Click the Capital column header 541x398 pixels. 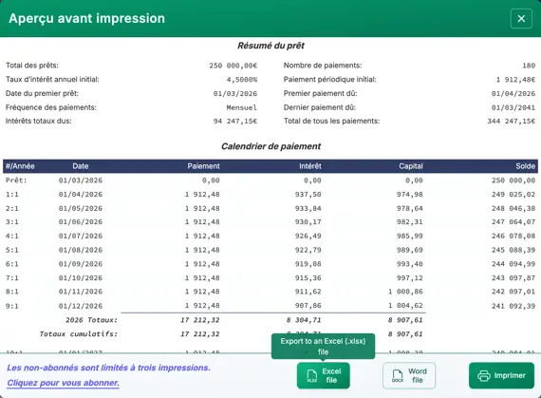pyautogui.click(x=411, y=166)
